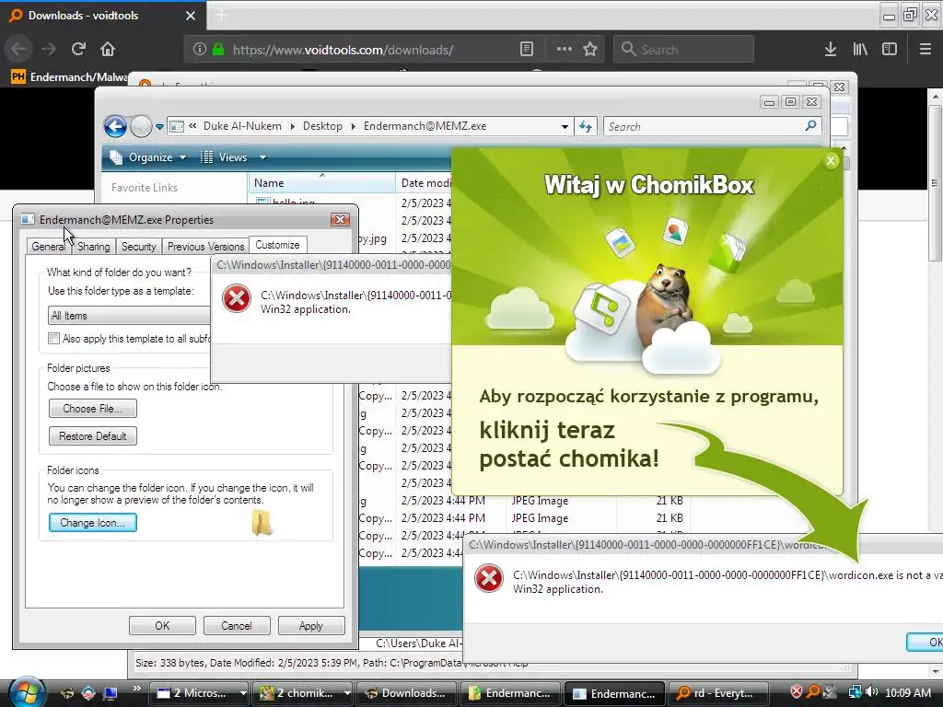Open the page actions three-dot menu
This screenshot has height=707, width=943.
(x=565, y=50)
